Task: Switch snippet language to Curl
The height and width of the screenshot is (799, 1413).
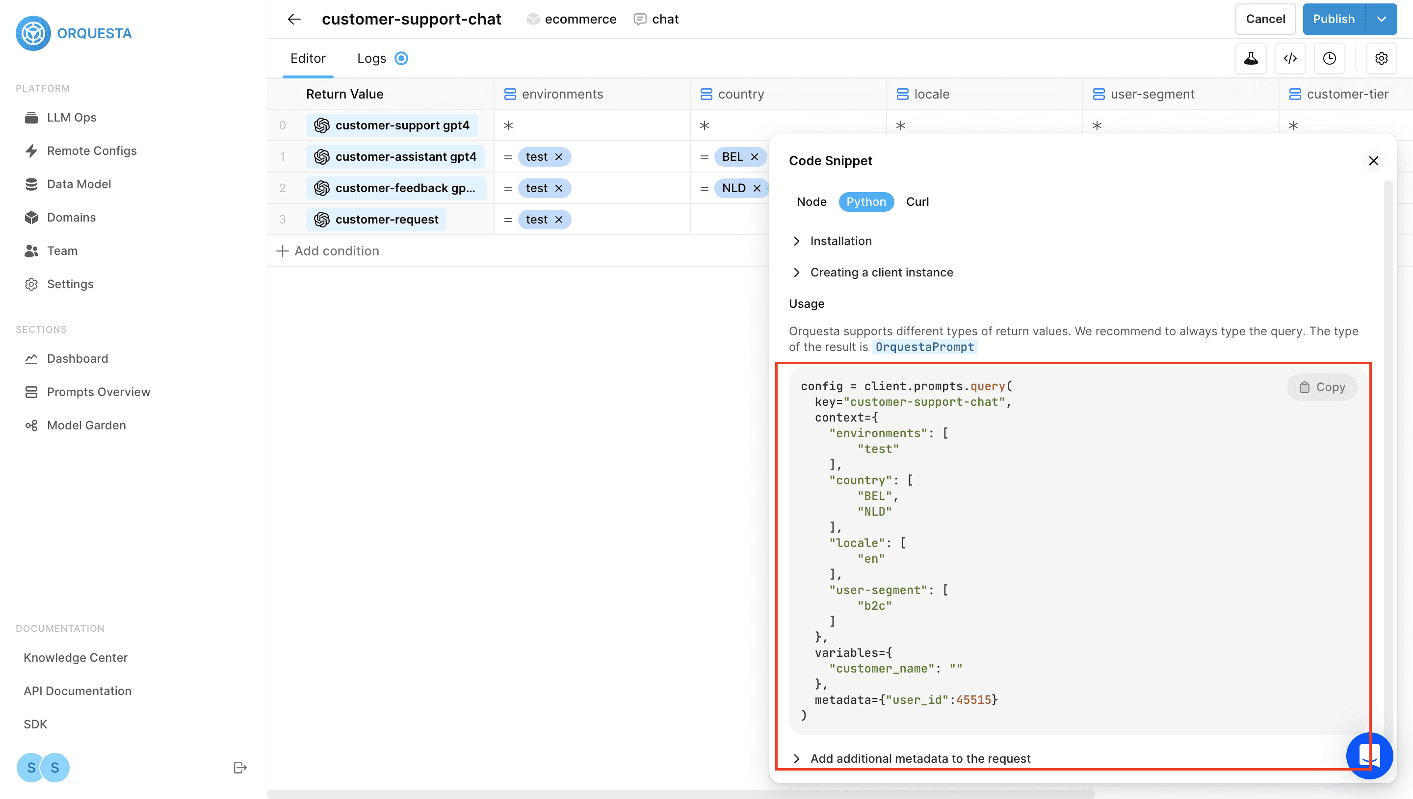Action: tap(917, 202)
